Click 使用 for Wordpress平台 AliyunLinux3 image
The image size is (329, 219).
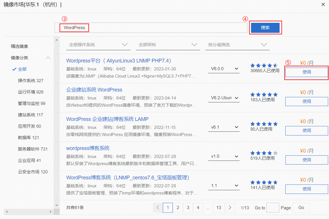(x=306, y=72)
